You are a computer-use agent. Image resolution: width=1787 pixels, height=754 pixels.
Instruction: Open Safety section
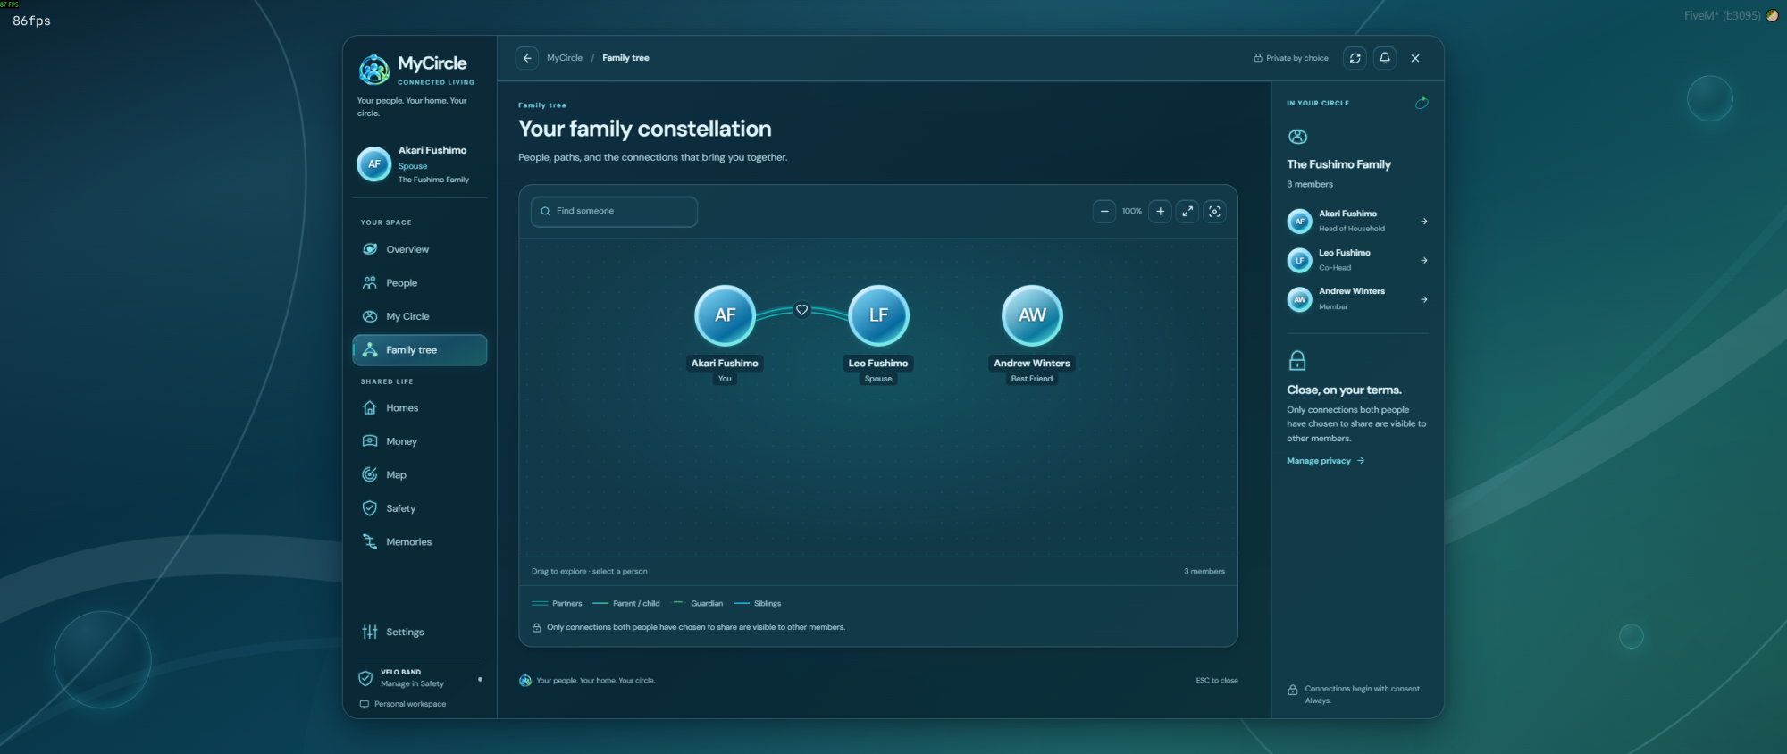tap(420, 508)
